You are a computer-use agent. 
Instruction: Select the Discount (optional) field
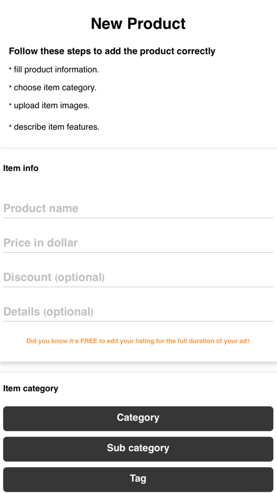[x=138, y=277]
